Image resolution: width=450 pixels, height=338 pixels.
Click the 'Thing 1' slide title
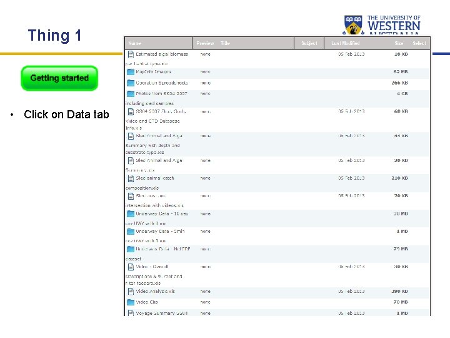(x=54, y=36)
